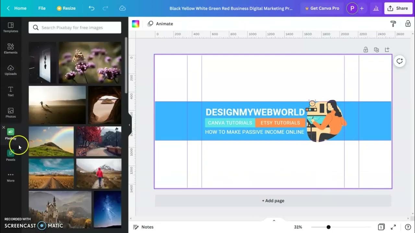Click the design title in header
This screenshot has height=233, width=415.
[x=231, y=8]
